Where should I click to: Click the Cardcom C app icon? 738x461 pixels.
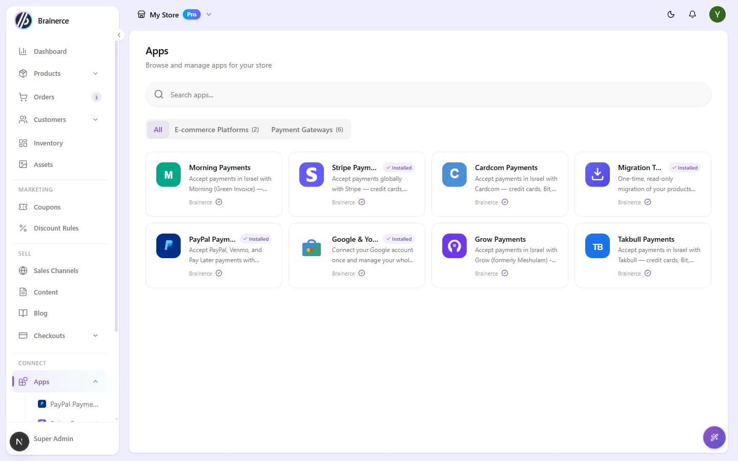(455, 175)
